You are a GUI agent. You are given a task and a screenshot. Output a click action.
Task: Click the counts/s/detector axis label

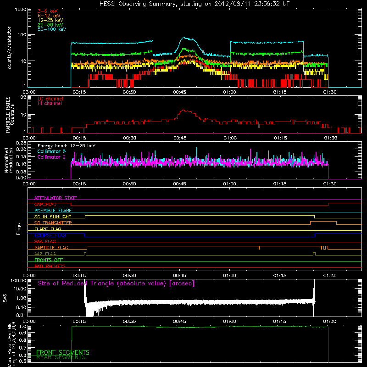[x=9, y=48]
